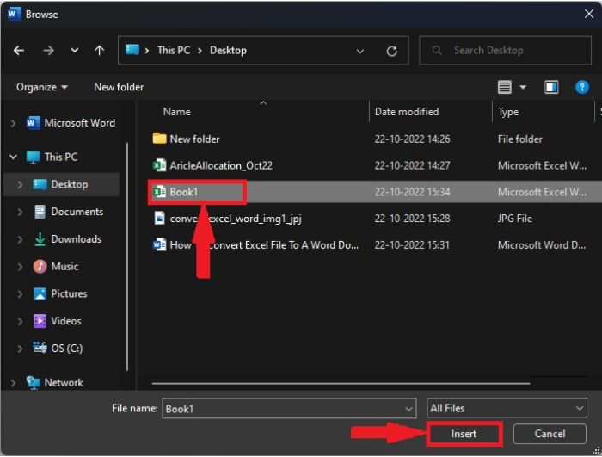Image resolution: width=602 pixels, height=457 pixels.
Task: Click the File name input field
Action: pyautogui.click(x=289, y=408)
